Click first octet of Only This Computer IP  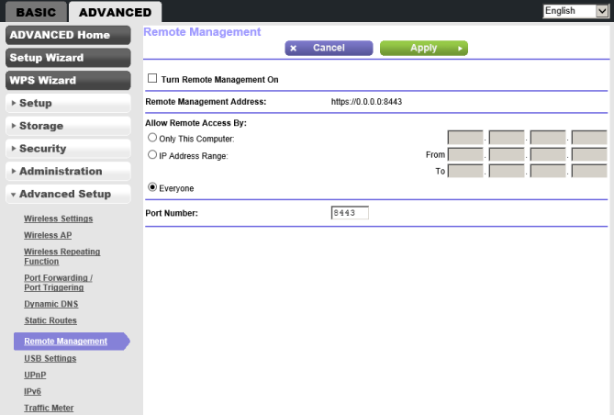click(465, 138)
